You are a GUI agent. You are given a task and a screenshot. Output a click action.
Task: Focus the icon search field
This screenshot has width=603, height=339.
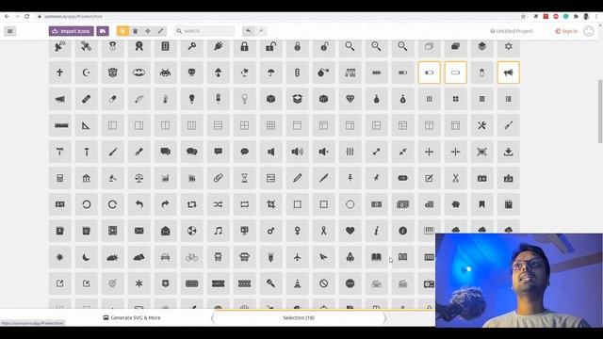click(204, 31)
